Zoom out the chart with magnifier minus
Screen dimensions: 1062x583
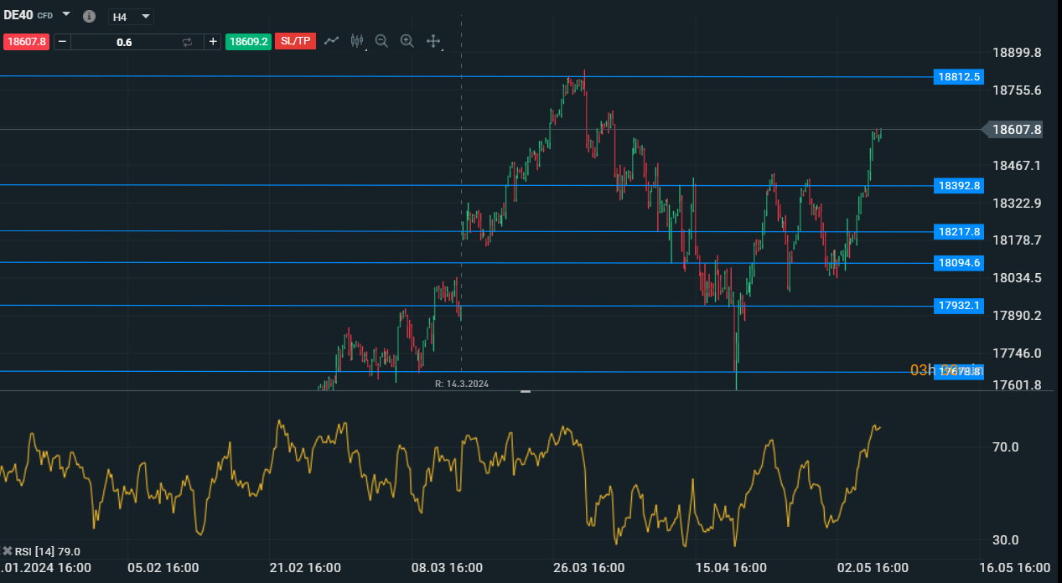pos(381,40)
